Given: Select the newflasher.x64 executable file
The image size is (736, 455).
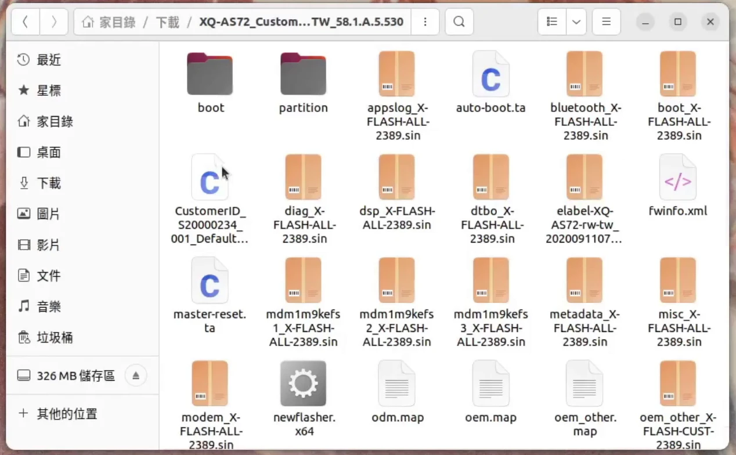Looking at the screenshot, I should [x=303, y=384].
